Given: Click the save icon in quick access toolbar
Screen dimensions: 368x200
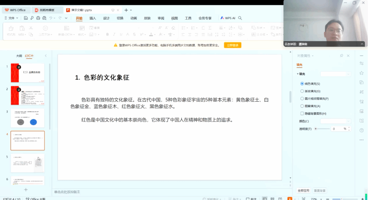Looking at the screenshot, I should [x=26, y=18].
